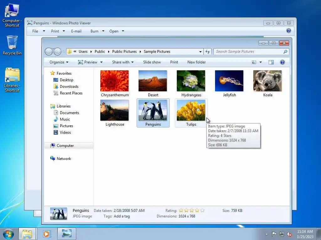321x240 pixels.
Task: Open Photo Viewer Burn menu
Action: (x=97, y=31)
